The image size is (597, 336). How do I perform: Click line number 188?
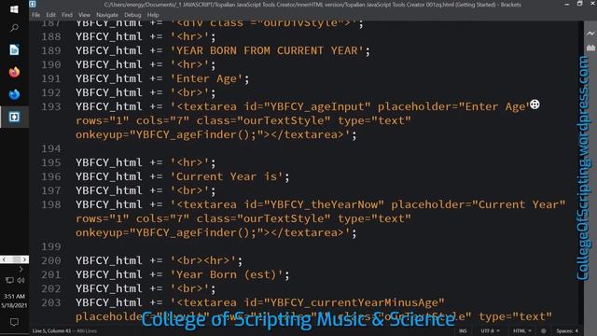click(51, 36)
